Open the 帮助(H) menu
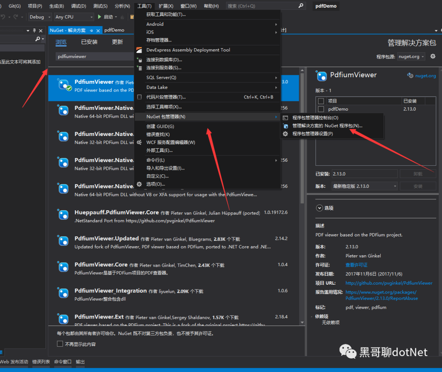 pyautogui.click(x=211, y=6)
